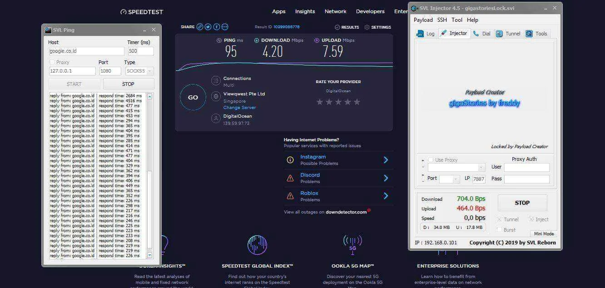Screen dimensions: 605x288
Task: Open the downdetector.com link
Action: (346, 212)
